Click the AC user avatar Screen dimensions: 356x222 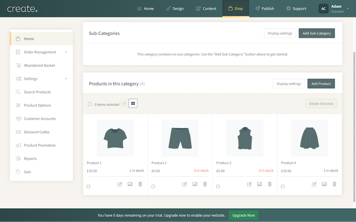pos(323,8)
